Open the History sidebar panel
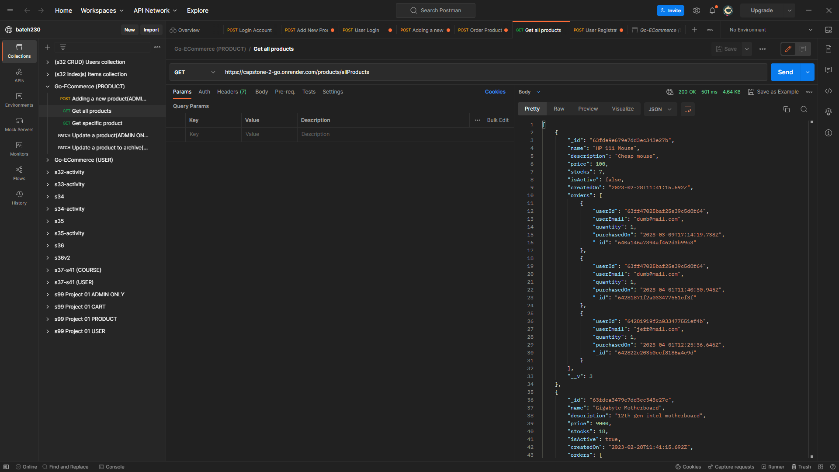Screen dimensions: 839x472 [19, 198]
